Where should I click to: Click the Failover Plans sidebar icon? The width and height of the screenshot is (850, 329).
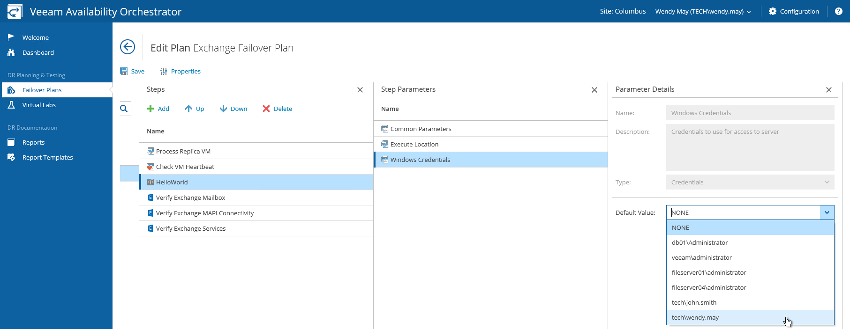(11, 90)
